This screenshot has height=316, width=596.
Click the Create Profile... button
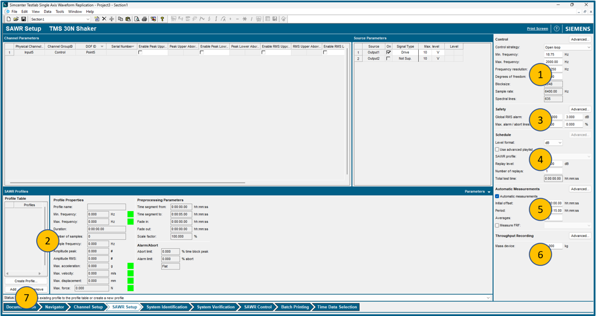25,281
